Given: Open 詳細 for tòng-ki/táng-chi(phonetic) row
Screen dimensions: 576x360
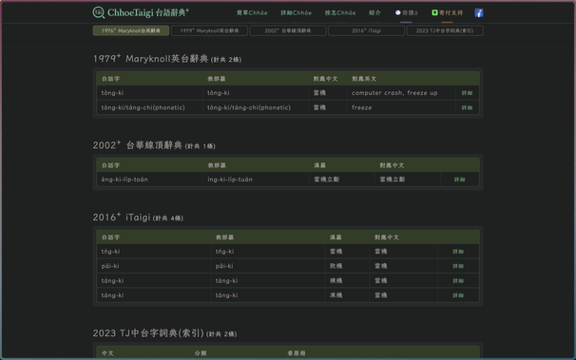Looking at the screenshot, I should point(467,108).
